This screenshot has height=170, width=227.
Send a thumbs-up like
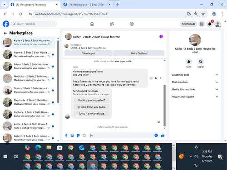point(163,136)
